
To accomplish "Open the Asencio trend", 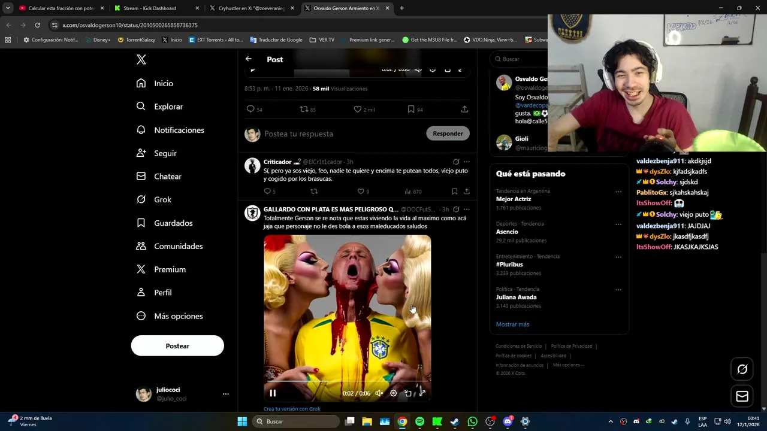I will click(x=507, y=232).
